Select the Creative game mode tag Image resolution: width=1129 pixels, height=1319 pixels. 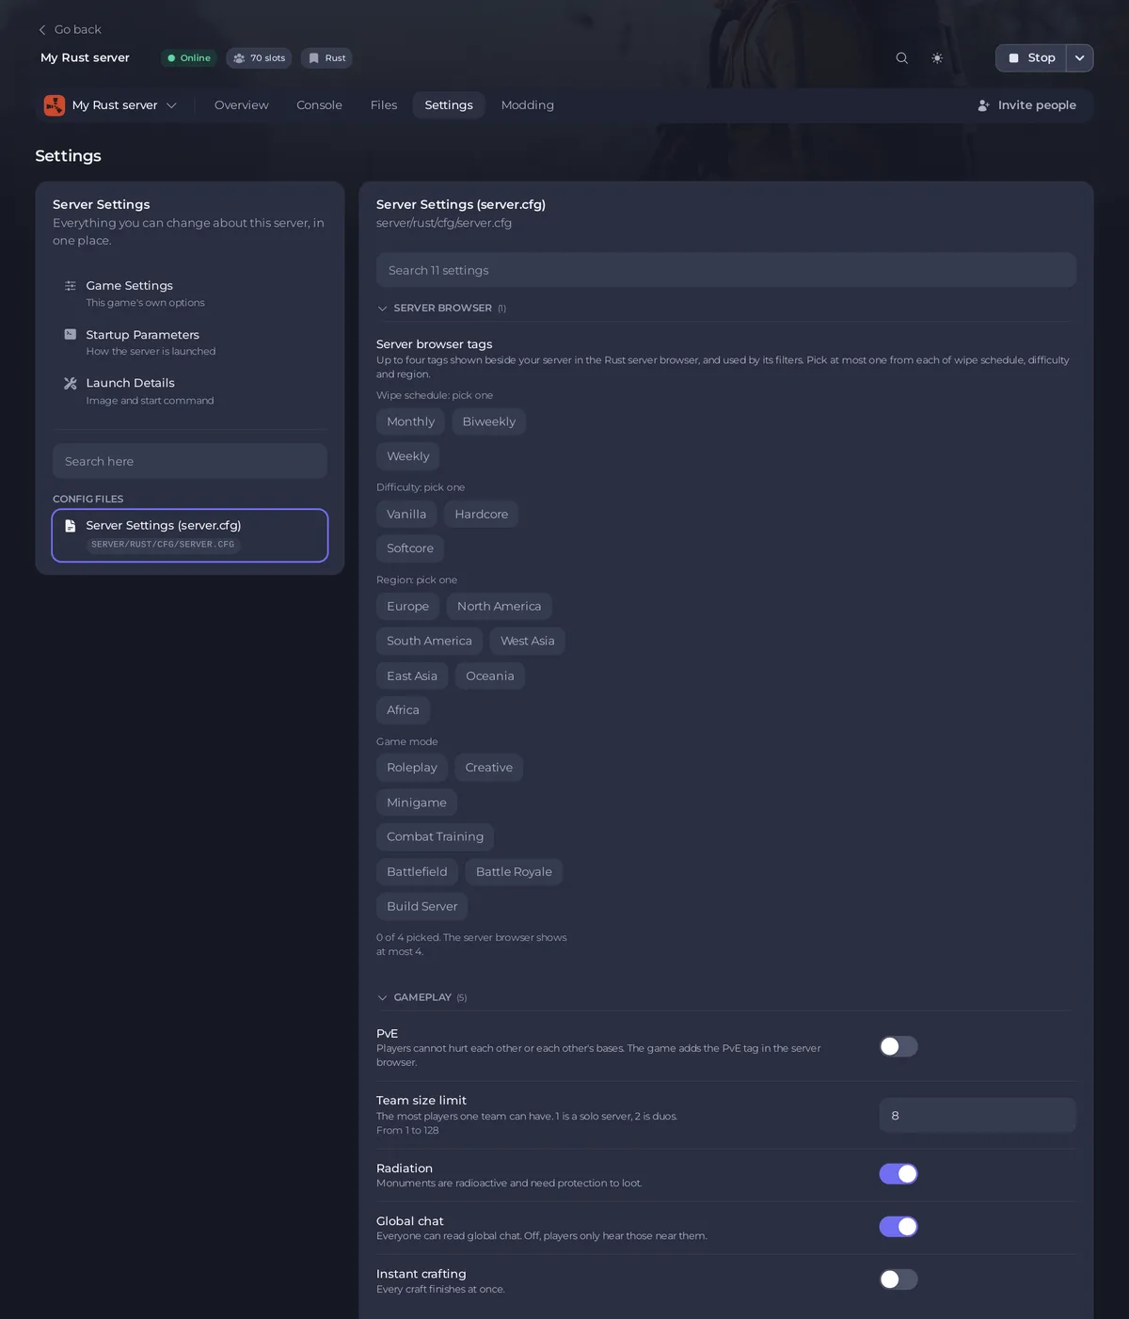(489, 768)
